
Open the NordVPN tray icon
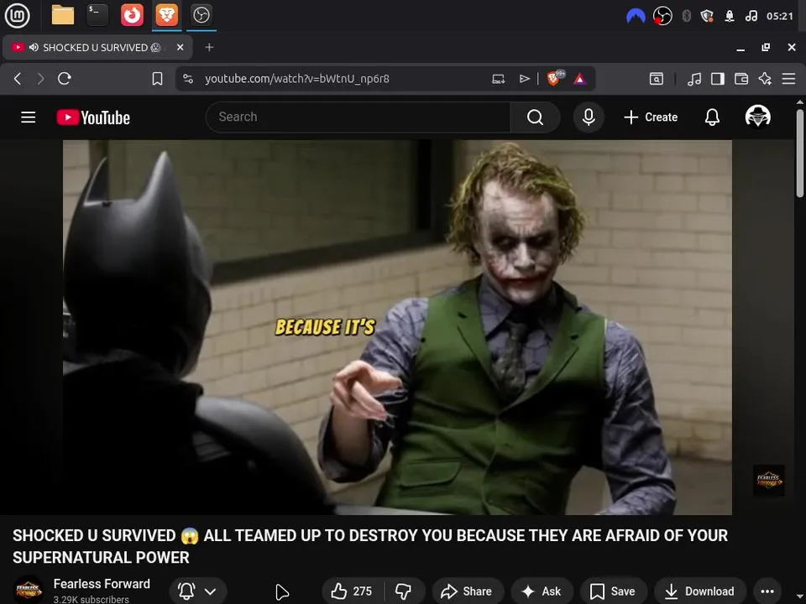(x=636, y=17)
